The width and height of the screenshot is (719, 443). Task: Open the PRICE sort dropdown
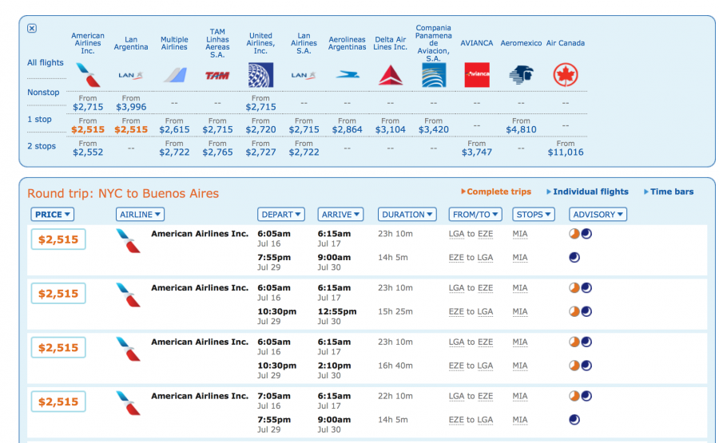(x=52, y=215)
